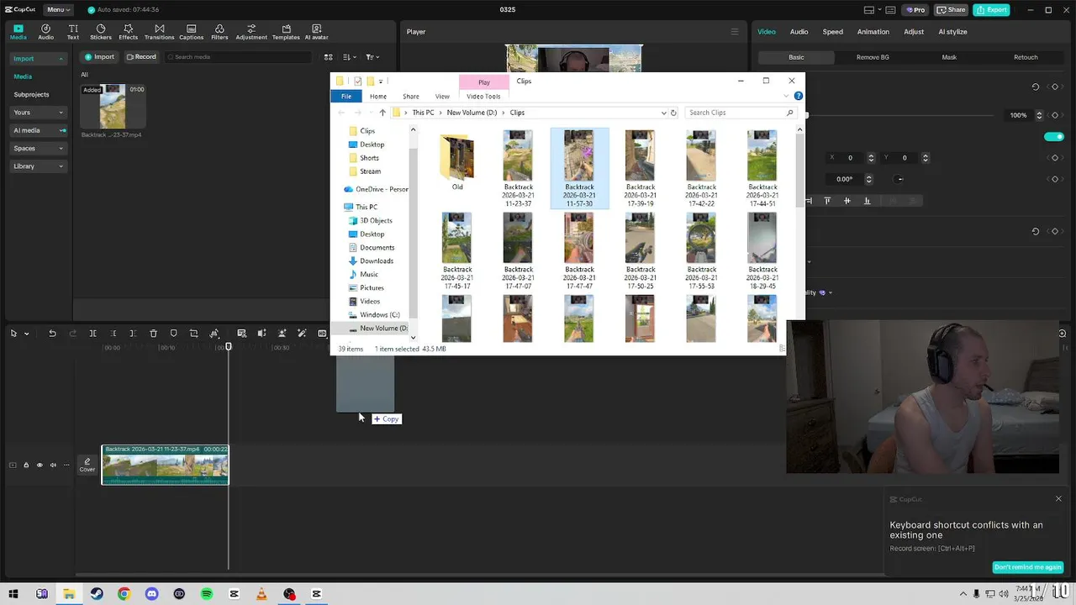
Task: Open Steam from the taskbar
Action: pos(97,594)
